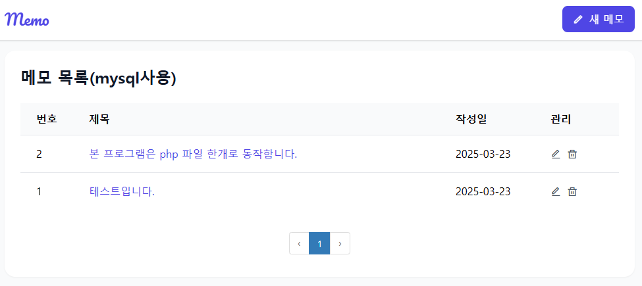This screenshot has width=642, height=286.
Task: Click the number 1 cell in 번호 column
Action: tap(40, 191)
